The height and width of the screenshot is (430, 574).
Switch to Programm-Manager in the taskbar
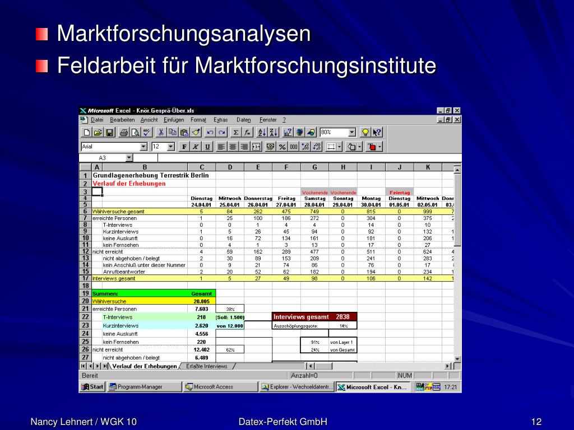pos(145,387)
